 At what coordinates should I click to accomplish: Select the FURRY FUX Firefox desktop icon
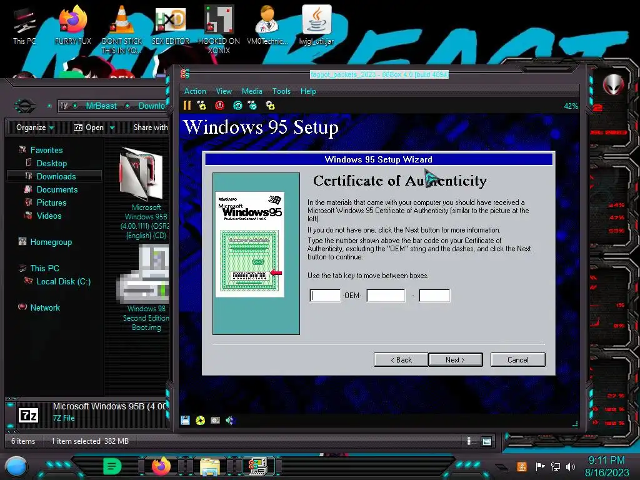point(73,24)
